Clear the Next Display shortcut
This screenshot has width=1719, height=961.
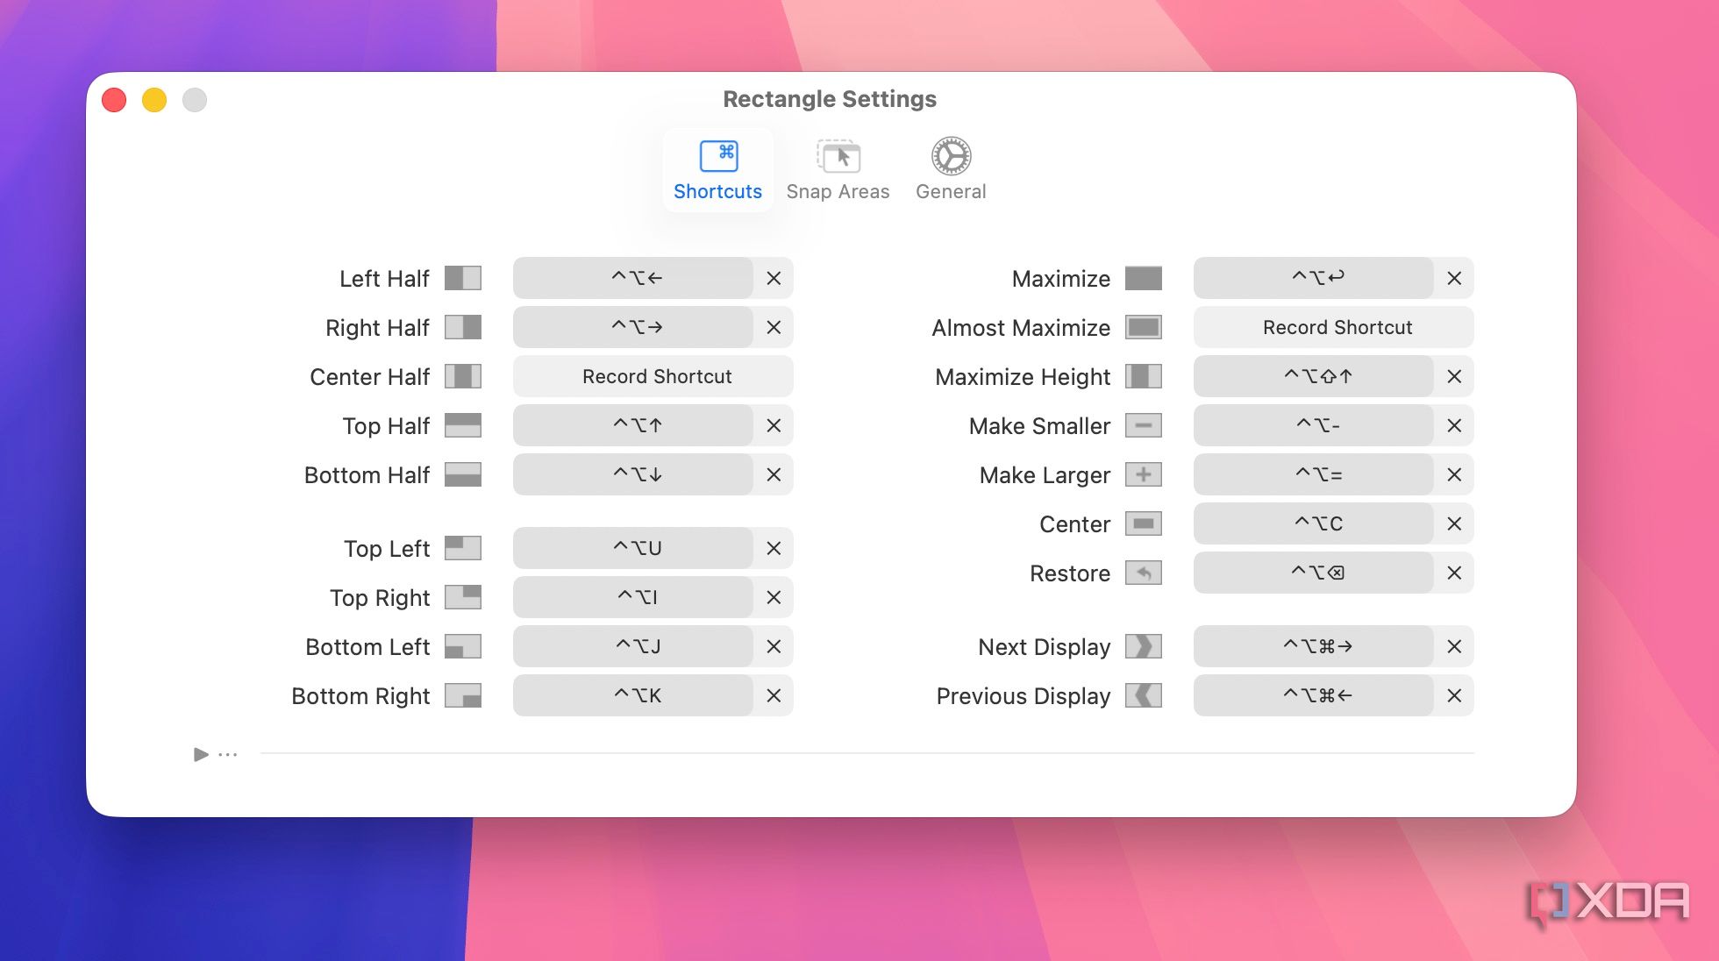pos(1454,646)
